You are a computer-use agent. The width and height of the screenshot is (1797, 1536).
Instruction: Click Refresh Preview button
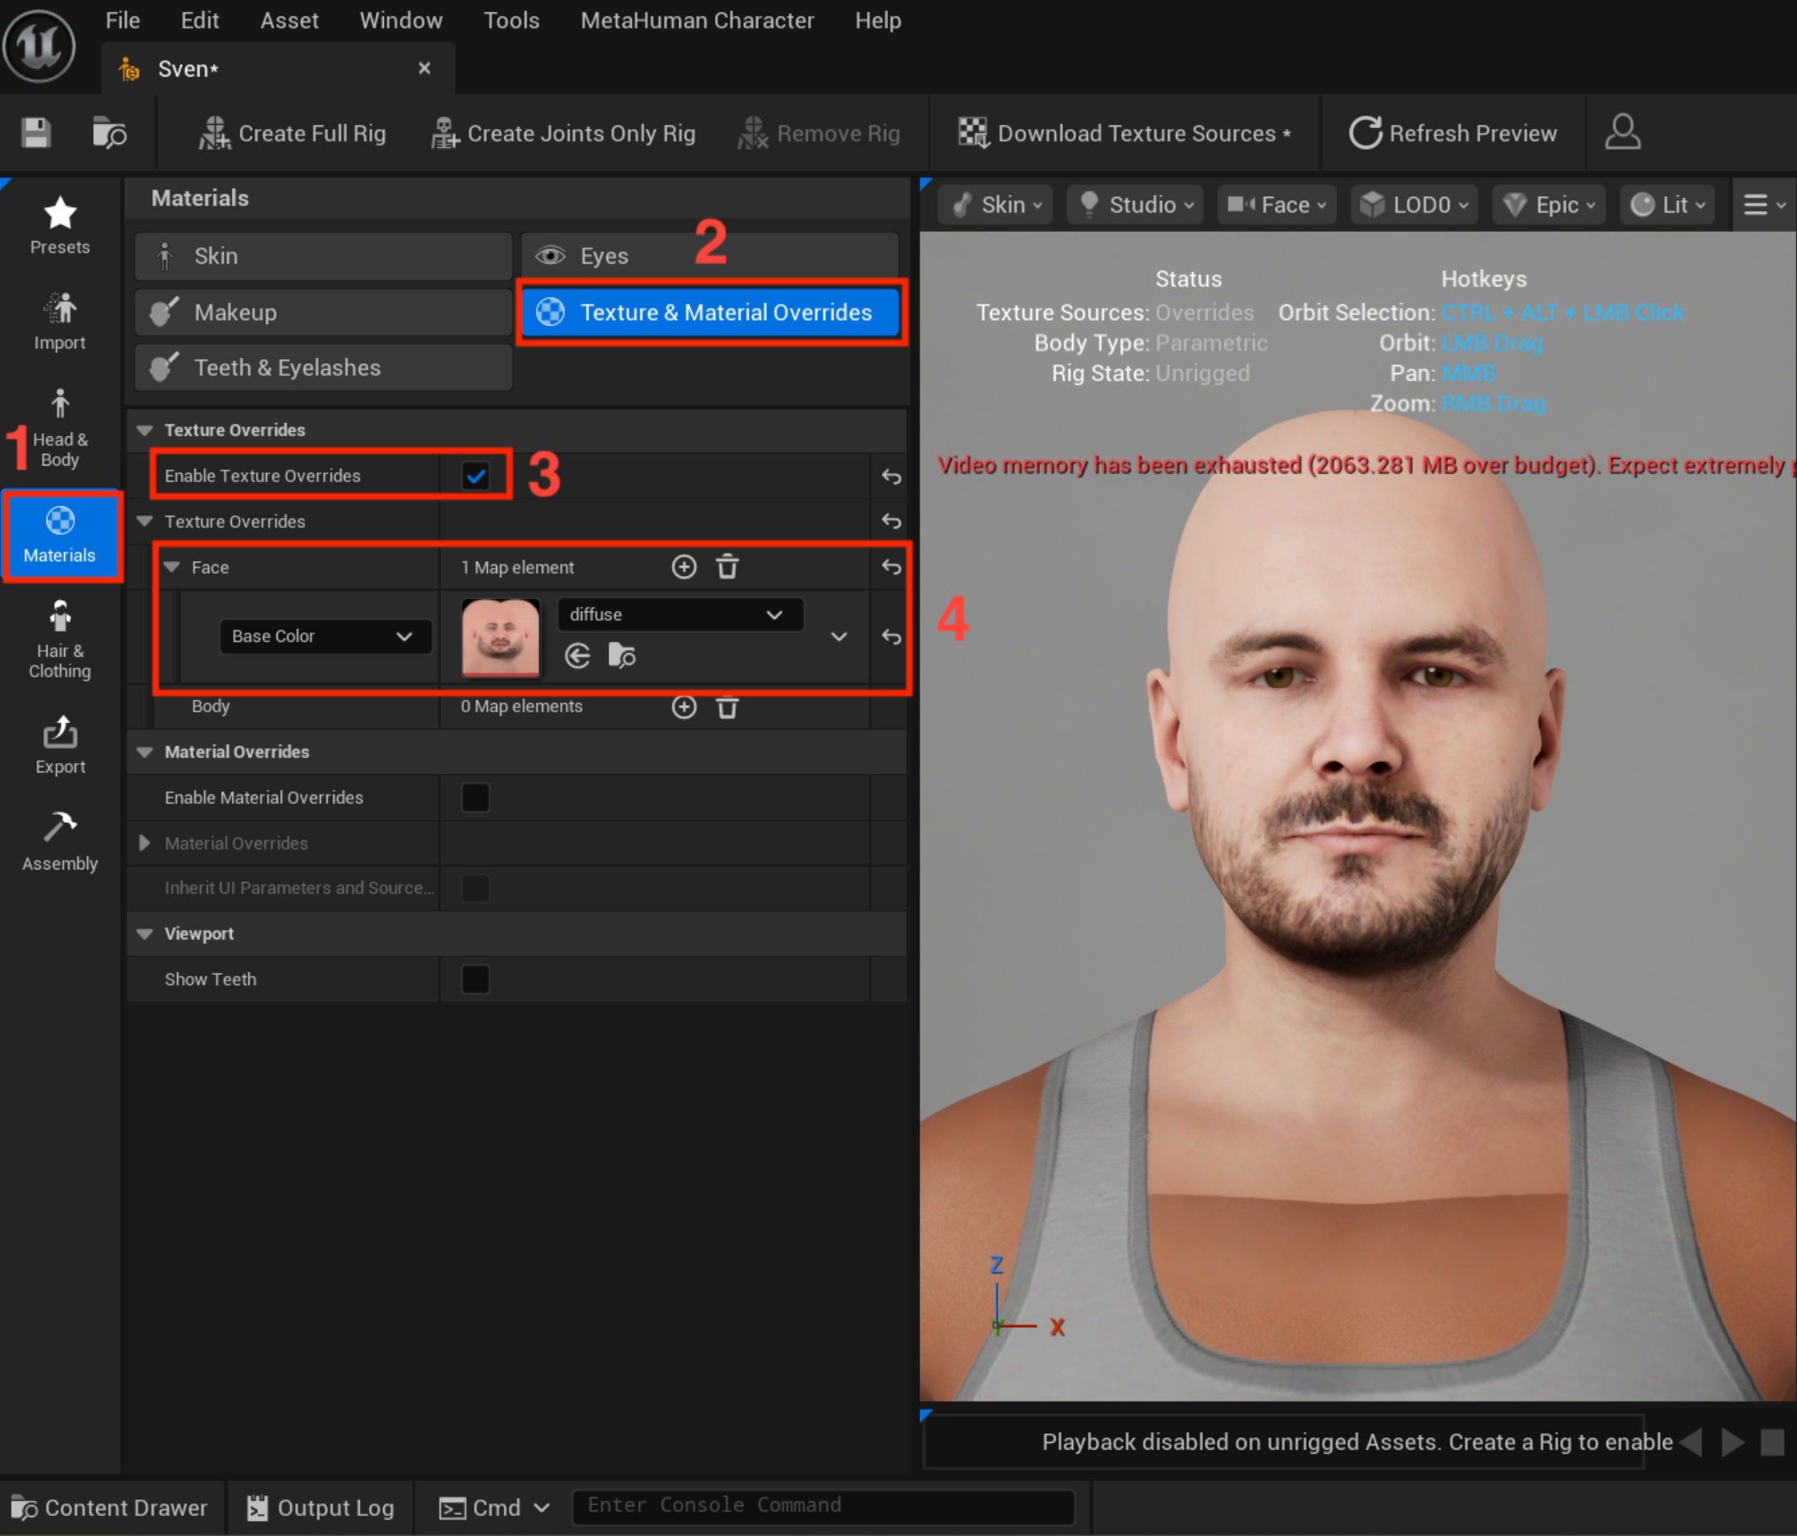click(1453, 134)
